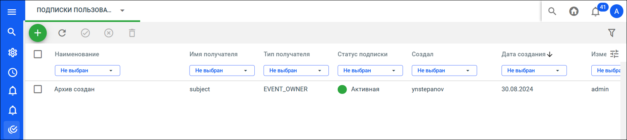The height and width of the screenshot is (140, 627).
Task: Open top bar search magnifier
Action: pos(552,11)
